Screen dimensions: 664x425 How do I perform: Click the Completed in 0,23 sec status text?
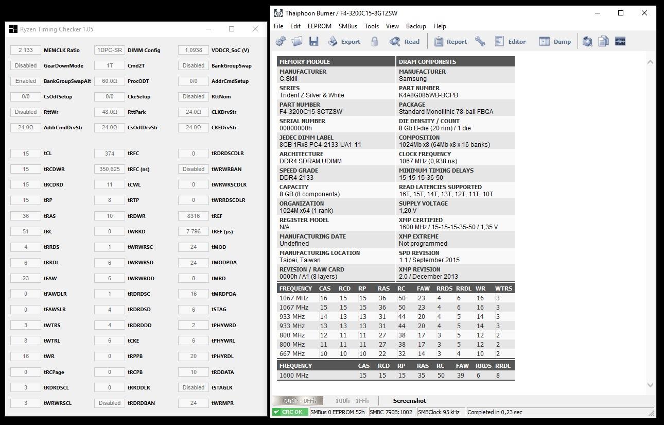coord(495,412)
